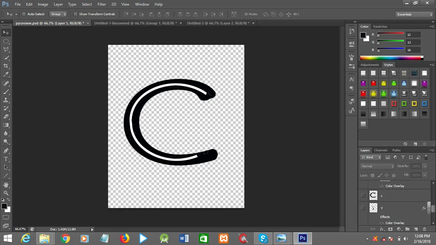The image size is (436, 245).
Task: Open the Character panel icon
Action: (x=352, y=79)
